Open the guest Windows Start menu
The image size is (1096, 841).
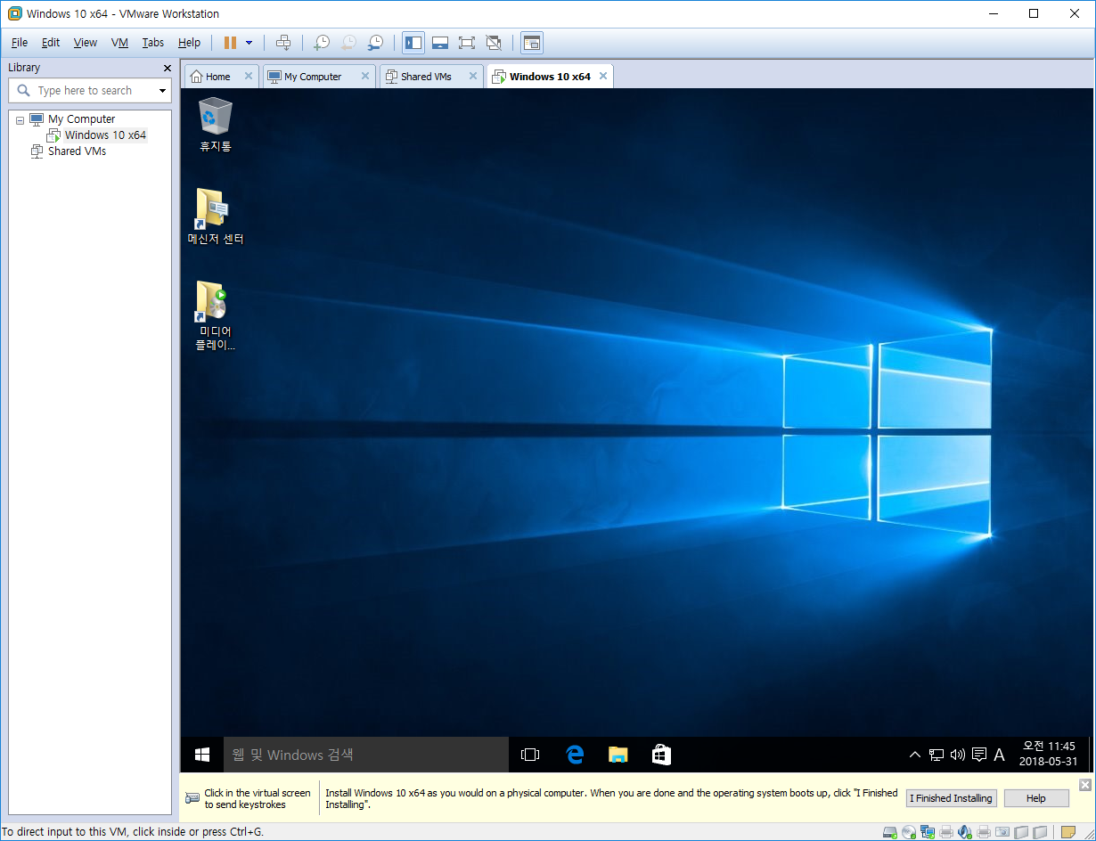pyautogui.click(x=202, y=755)
